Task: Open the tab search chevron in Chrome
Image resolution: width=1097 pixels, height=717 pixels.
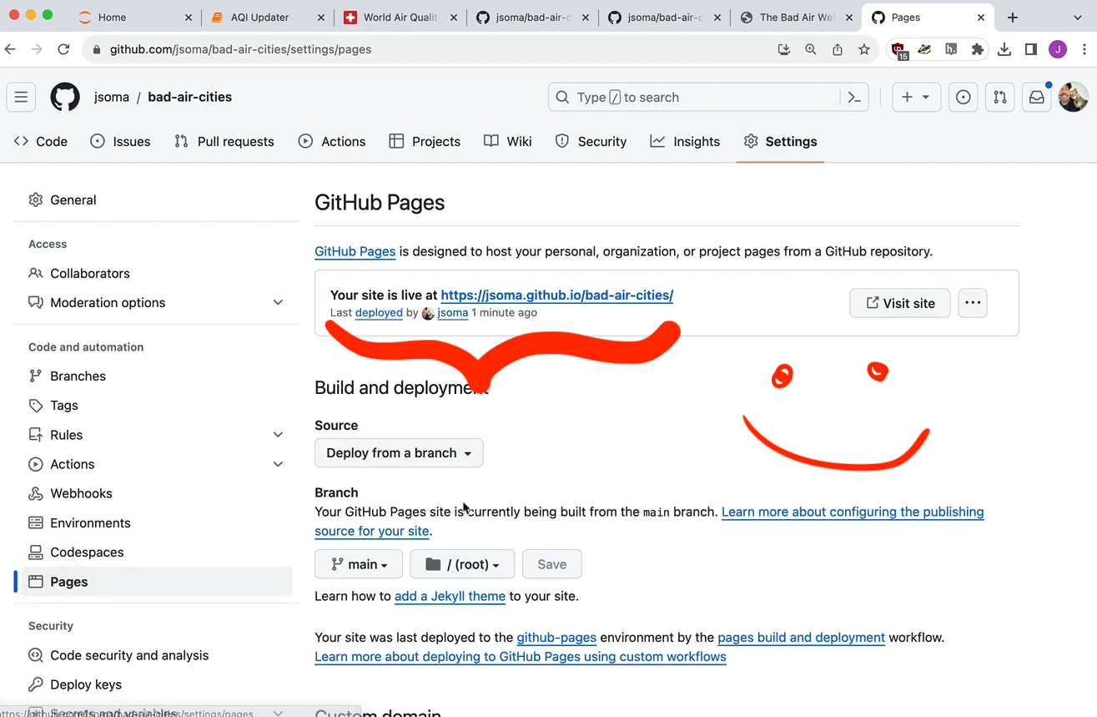Action: [x=1077, y=17]
